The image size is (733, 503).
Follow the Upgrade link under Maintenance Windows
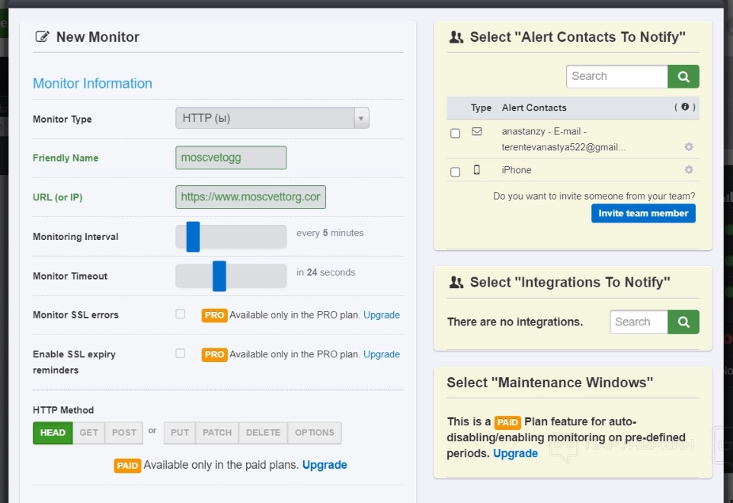point(515,453)
